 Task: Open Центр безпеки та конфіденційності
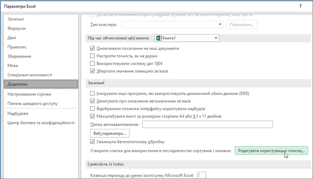coord(41,123)
